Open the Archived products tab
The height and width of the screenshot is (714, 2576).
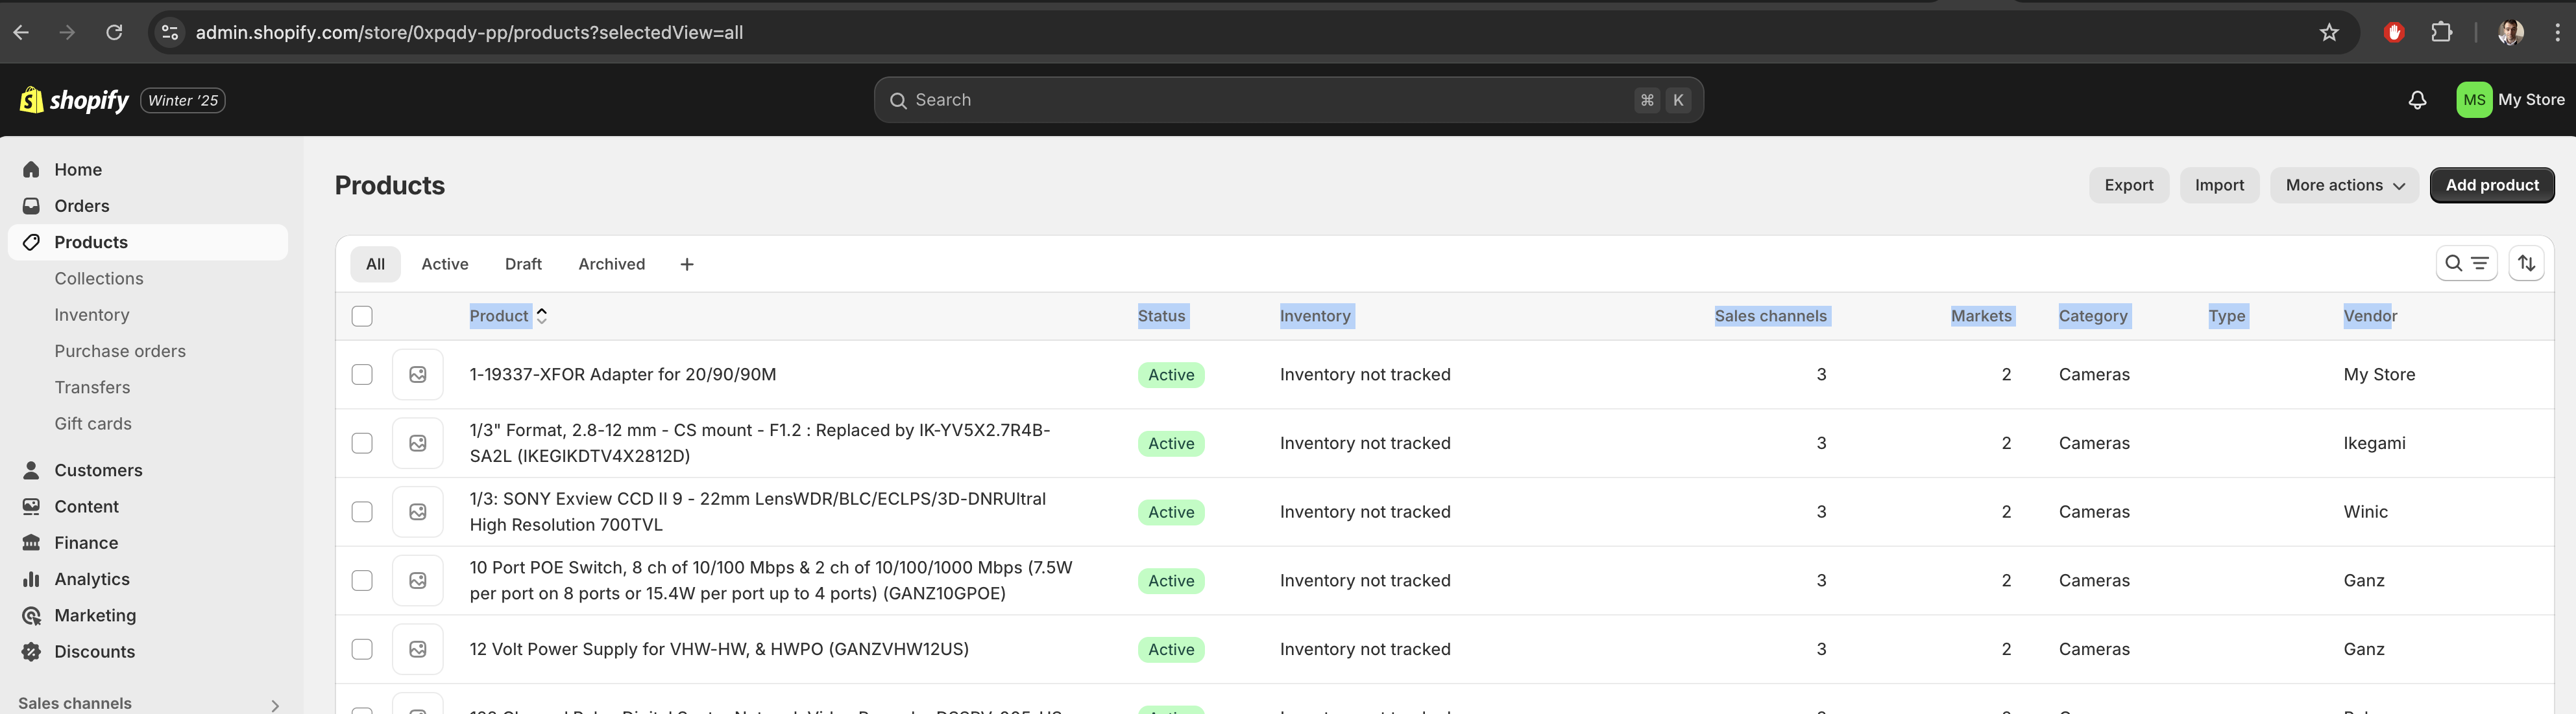(x=611, y=264)
